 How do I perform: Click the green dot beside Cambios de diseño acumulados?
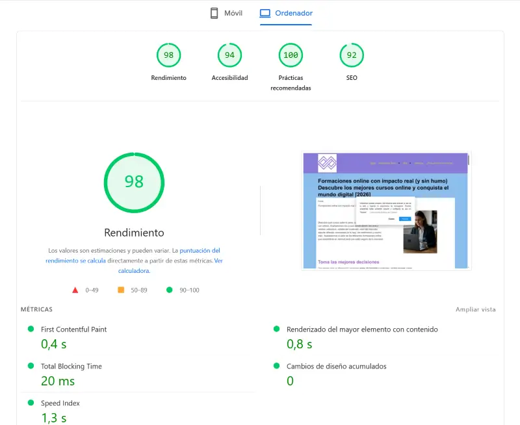coord(277,366)
